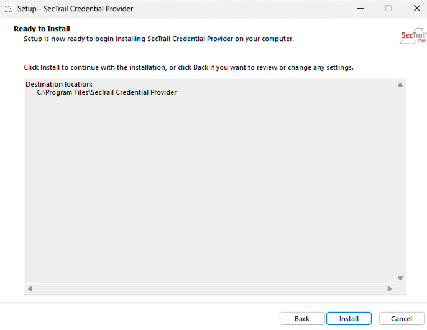The height and width of the screenshot is (330, 427).
Task: Click the C:\Program Files install path text
Action: click(x=107, y=93)
